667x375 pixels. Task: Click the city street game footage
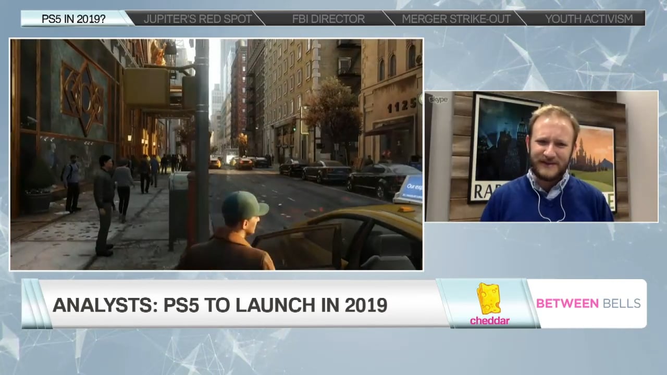coord(216,154)
